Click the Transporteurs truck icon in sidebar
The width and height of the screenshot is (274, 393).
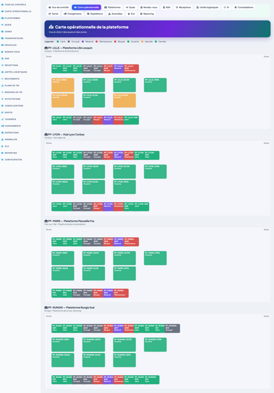pos(3,38)
